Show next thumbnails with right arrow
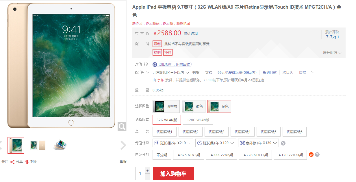Screen dimensions: 356x182 coord(123,145)
